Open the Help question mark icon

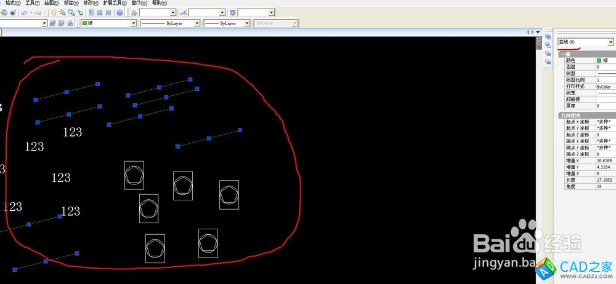click(x=119, y=12)
